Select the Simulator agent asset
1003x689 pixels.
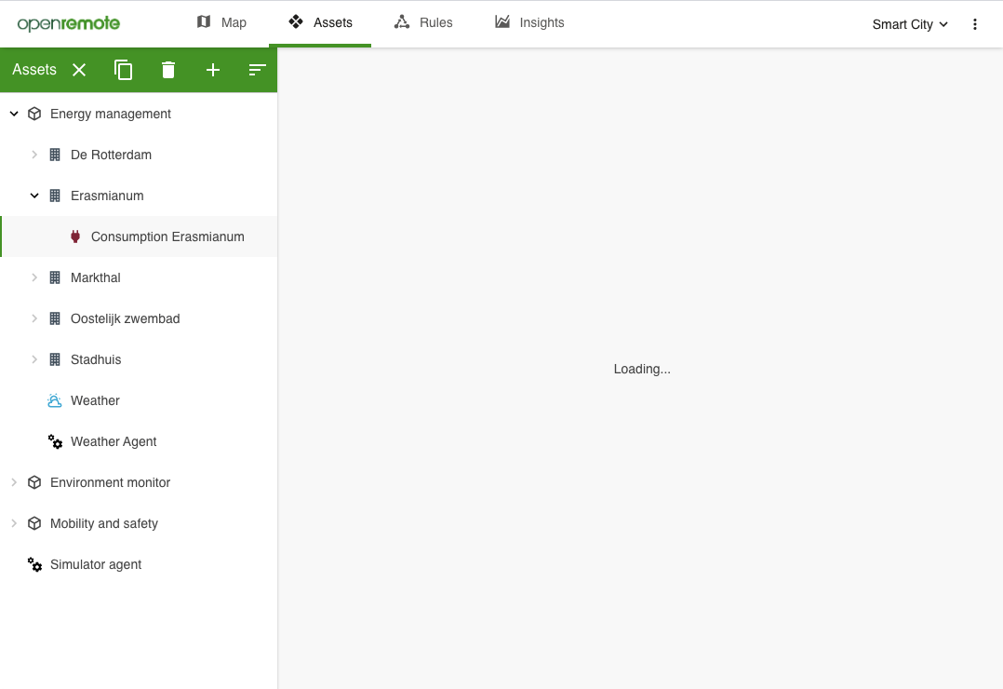pos(139,565)
